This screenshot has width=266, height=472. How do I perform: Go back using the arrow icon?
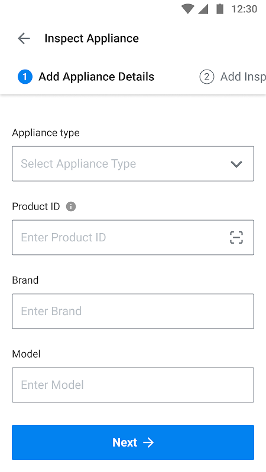coord(24,38)
